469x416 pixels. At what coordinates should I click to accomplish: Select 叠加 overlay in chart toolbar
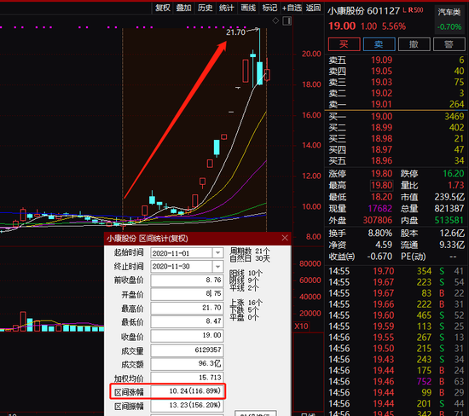183,8
